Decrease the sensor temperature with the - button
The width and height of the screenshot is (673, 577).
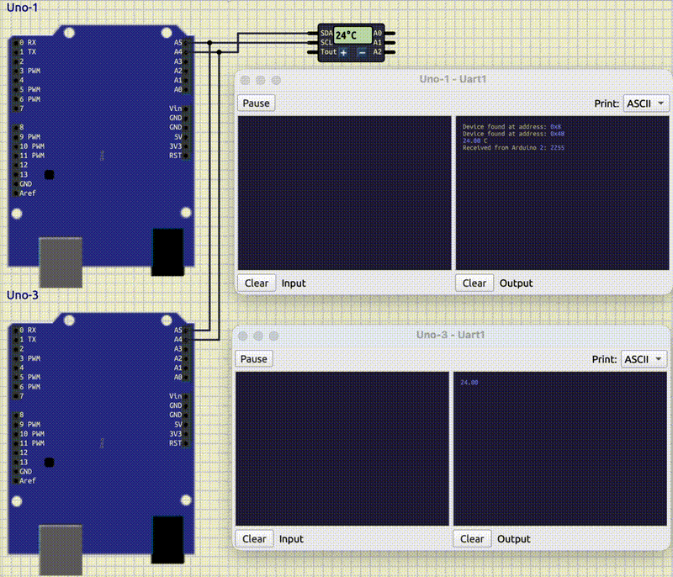point(362,52)
